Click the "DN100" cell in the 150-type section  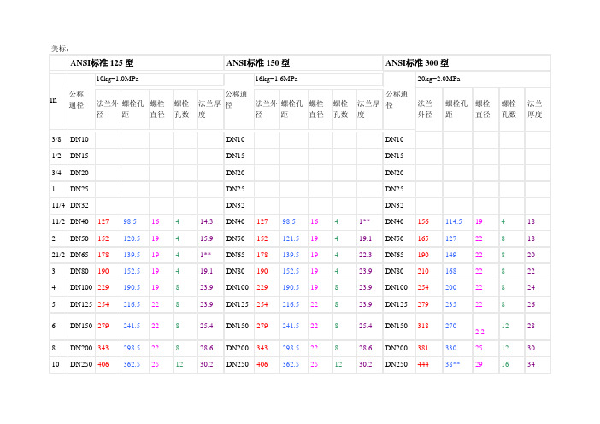tap(238, 287)
